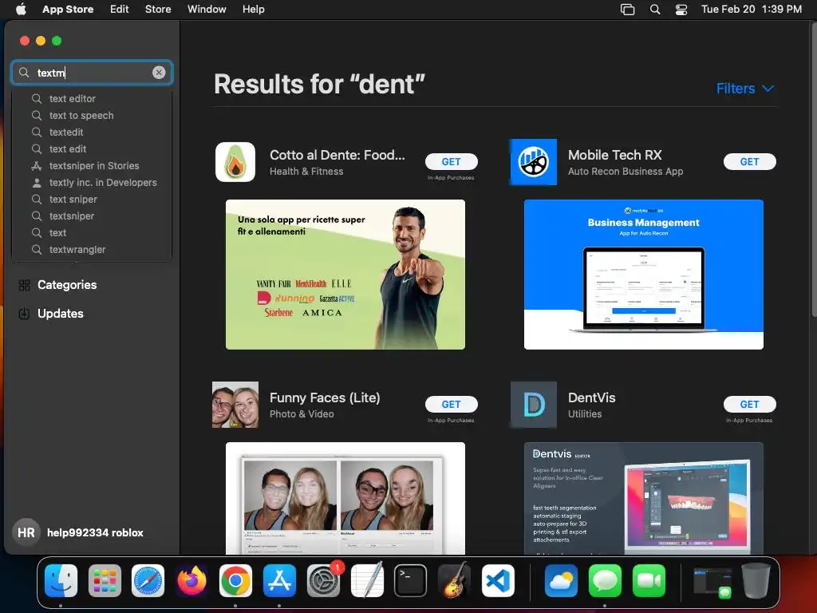Open the Mobile Tech RX Business Management screenshot
The height and width of the screenshot is (613, 817).
[644, 275]
